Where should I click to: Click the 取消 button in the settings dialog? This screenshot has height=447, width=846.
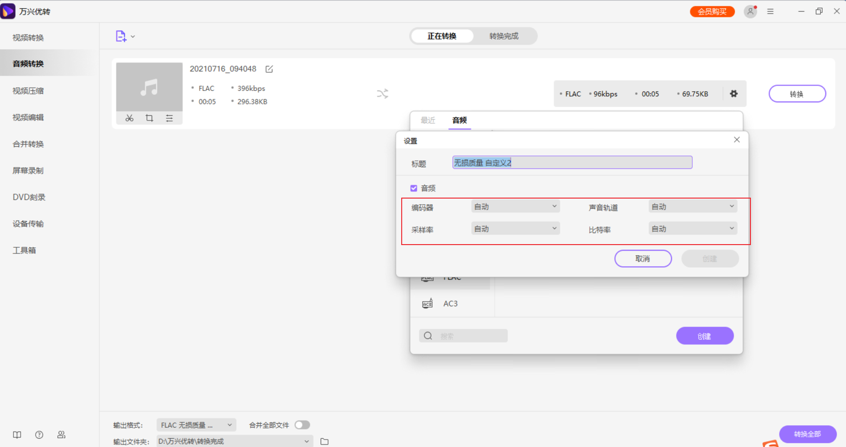643,258
